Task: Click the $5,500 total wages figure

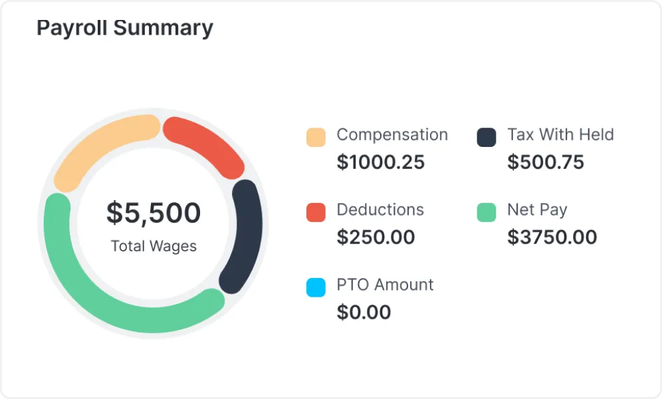Action: point(154,213)
